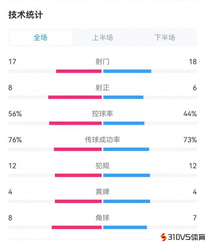
Task: Click the red possession bar under 控球率
Action: point(75,123)
